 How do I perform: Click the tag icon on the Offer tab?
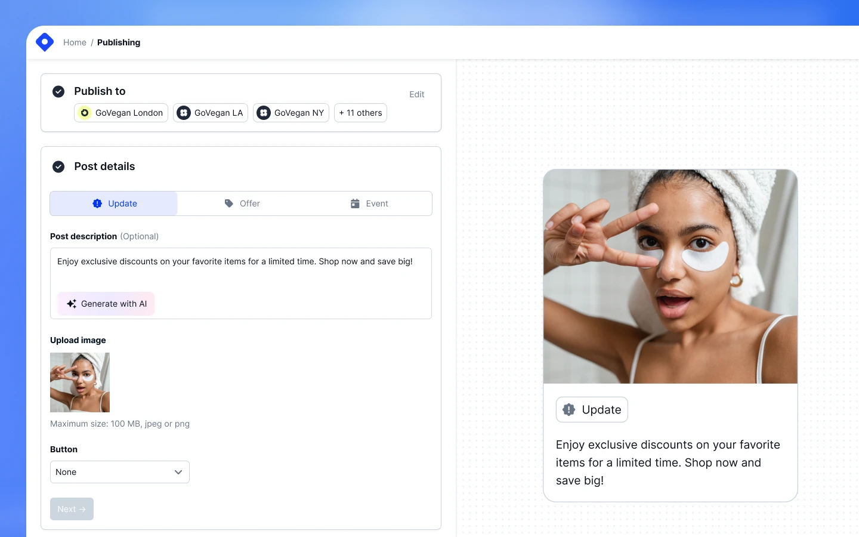click(229, 203)
